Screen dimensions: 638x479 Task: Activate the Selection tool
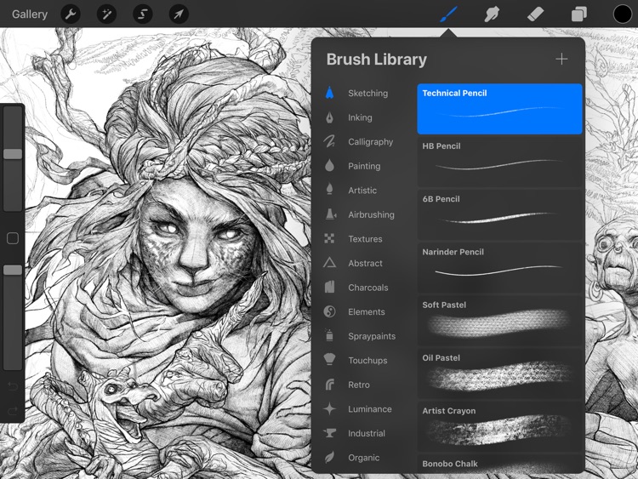pos(143,14)
